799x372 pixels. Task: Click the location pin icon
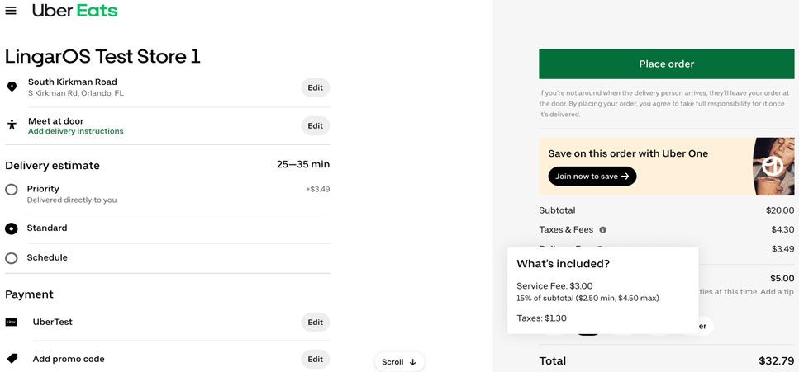pos(12,87)
